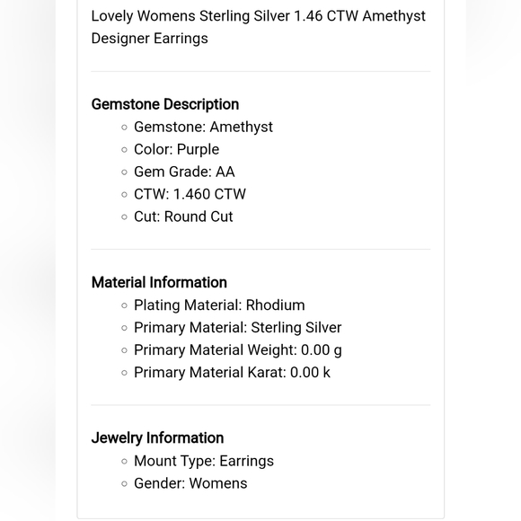521x521 pixels.
Task: Click the bullet beside Gender: Womens
Action: (x=124, y=484)
